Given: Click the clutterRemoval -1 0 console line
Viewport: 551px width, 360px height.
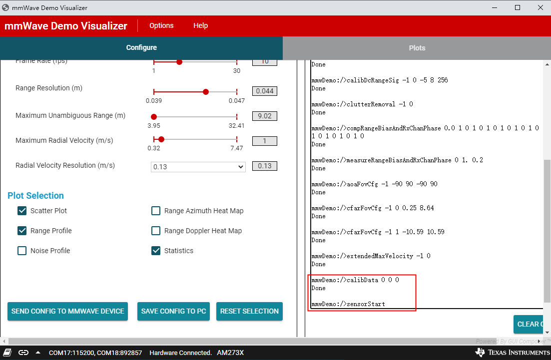Looking at the screenshot, I should [x=362, y=104].
